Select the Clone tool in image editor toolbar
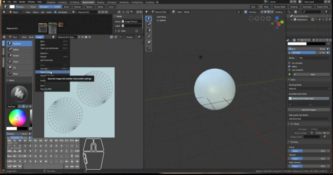Image resolution: width=333 pixels, height=175 pixels. click(x=19, y=62)
